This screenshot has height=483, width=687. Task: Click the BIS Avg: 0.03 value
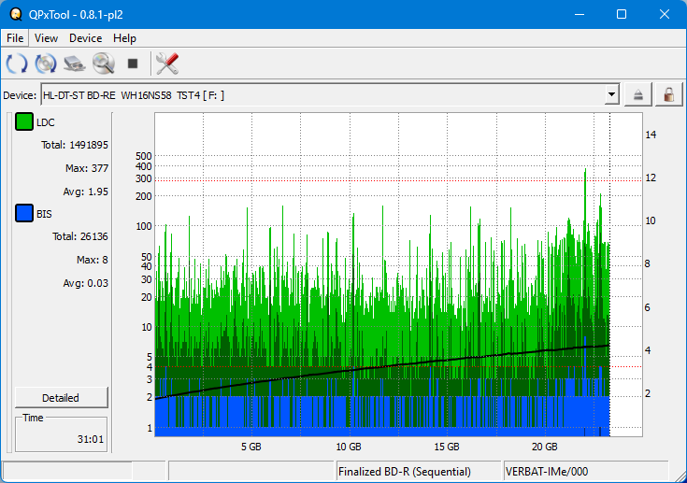85,283
